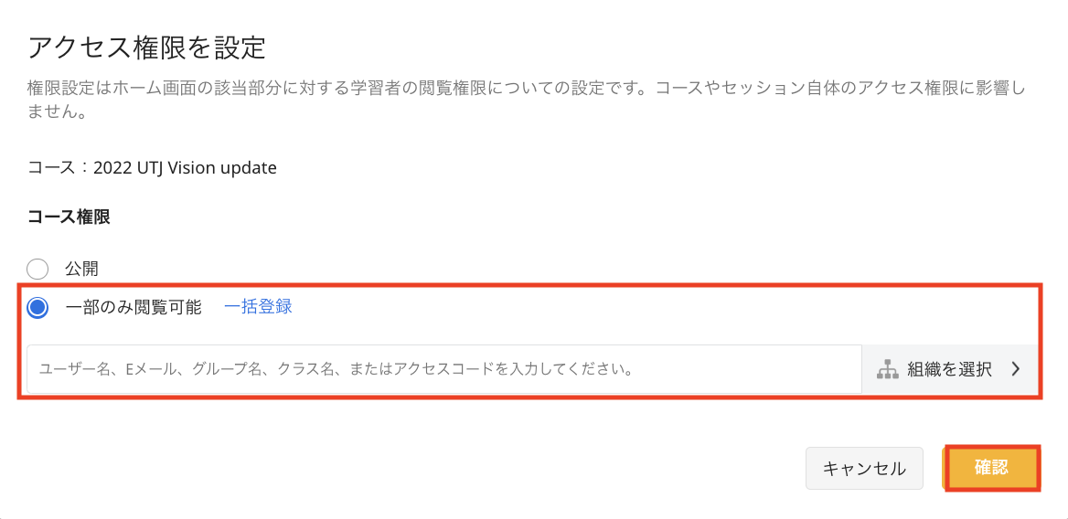Click the コース権限 section label
The image size is (1068, 519).
[69, 217]
